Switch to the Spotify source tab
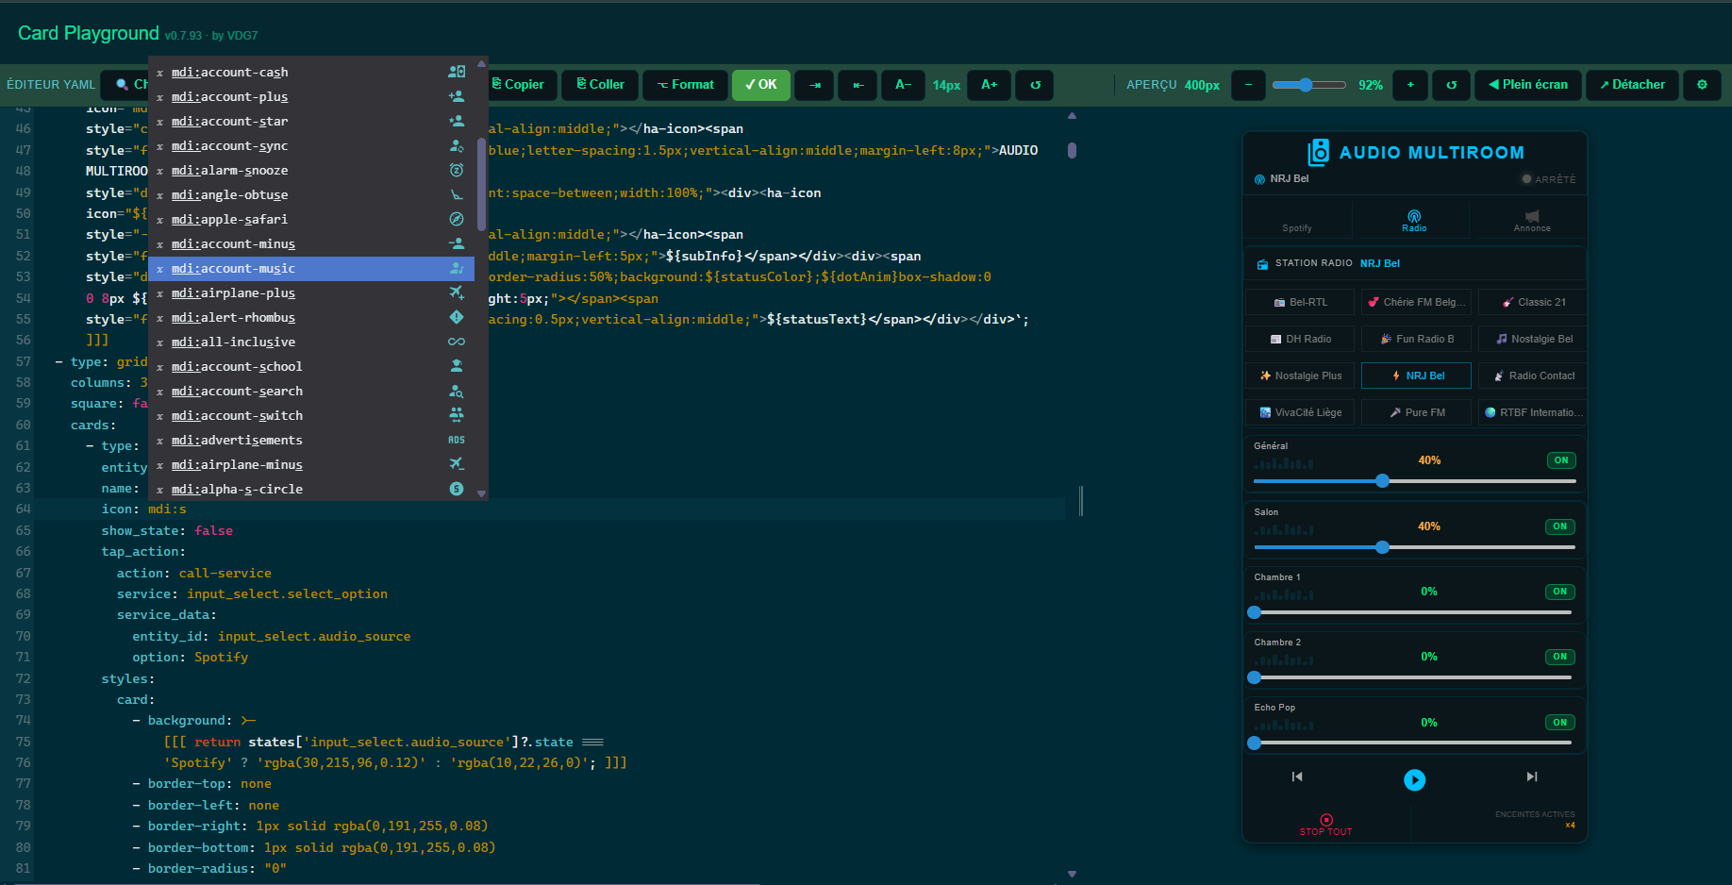 (1297, 221)
